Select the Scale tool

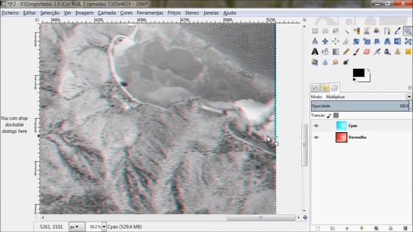(x=367, y=41)
